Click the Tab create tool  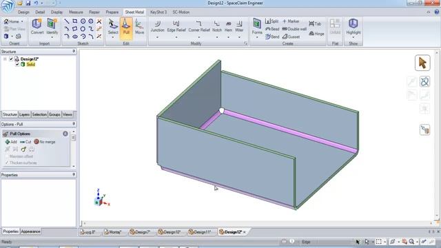click(315, 24)
